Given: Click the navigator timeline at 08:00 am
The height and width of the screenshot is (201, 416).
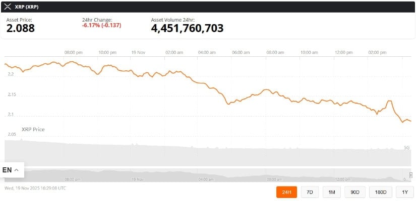Looking at the screenshot, I should click(x=274, y=179).
